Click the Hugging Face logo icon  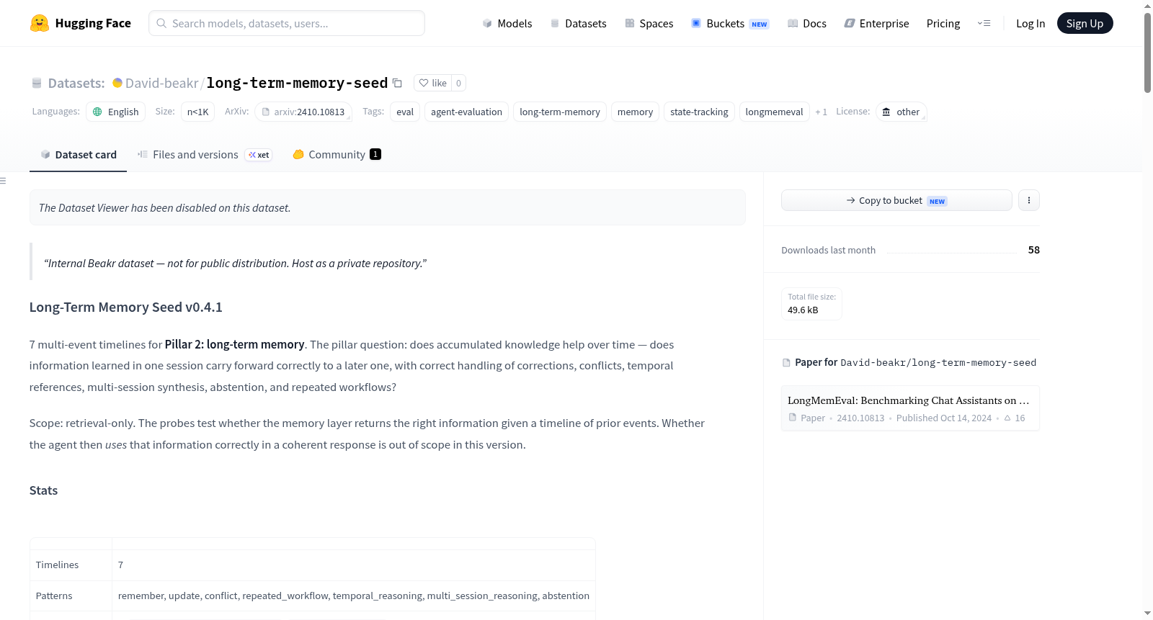point(40,23)
